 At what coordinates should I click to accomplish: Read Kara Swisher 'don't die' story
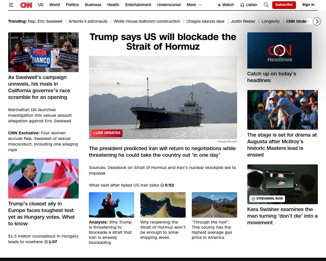click(282, 216)
